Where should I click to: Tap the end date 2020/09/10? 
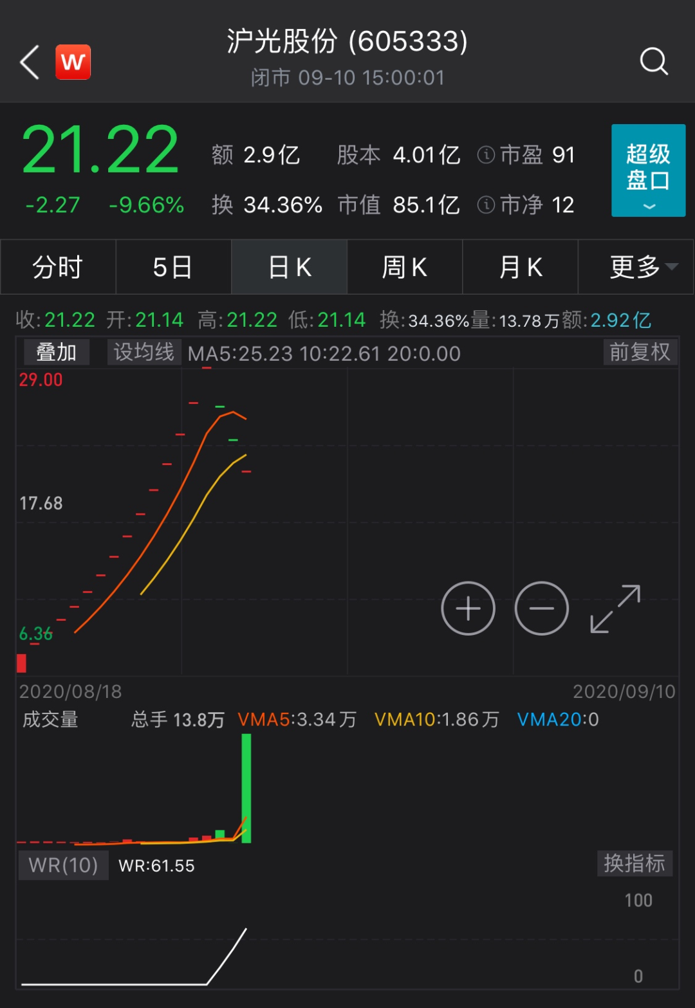tap(624, 692)
